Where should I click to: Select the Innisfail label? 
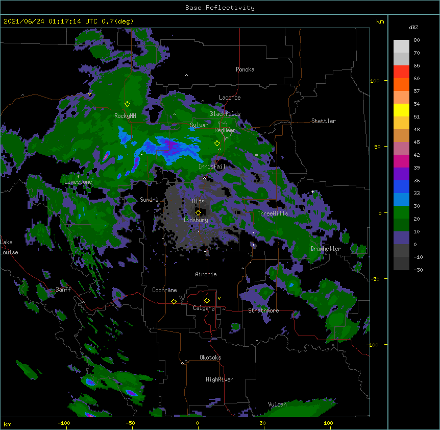212,166
